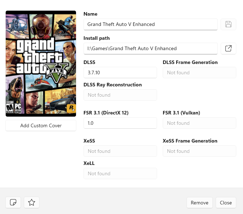The height and width of the screenshot is (214, 243).
Task: Click the Install path label
Action: [x=97, y=38]
